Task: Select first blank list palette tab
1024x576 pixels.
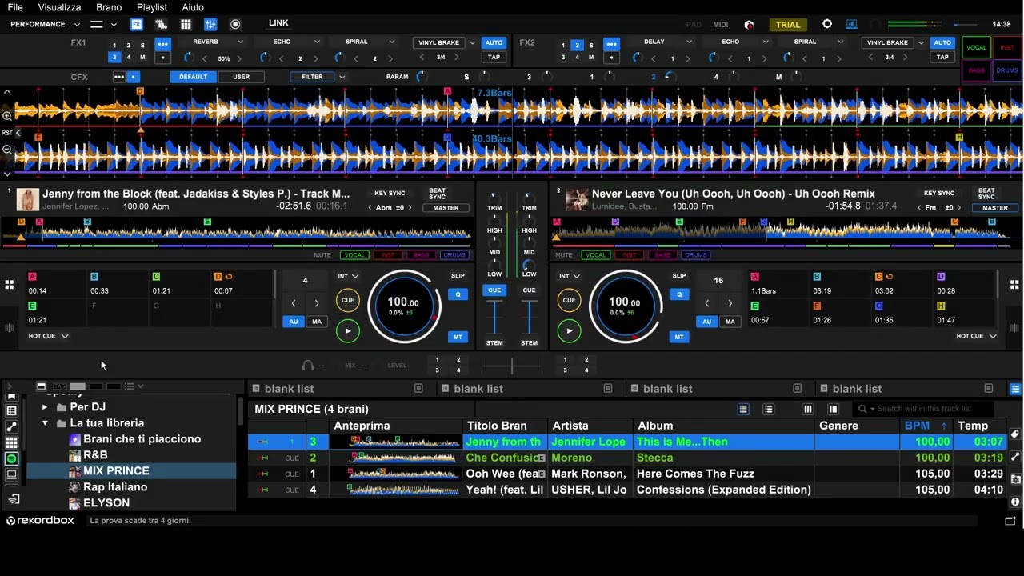Action: 339,389
